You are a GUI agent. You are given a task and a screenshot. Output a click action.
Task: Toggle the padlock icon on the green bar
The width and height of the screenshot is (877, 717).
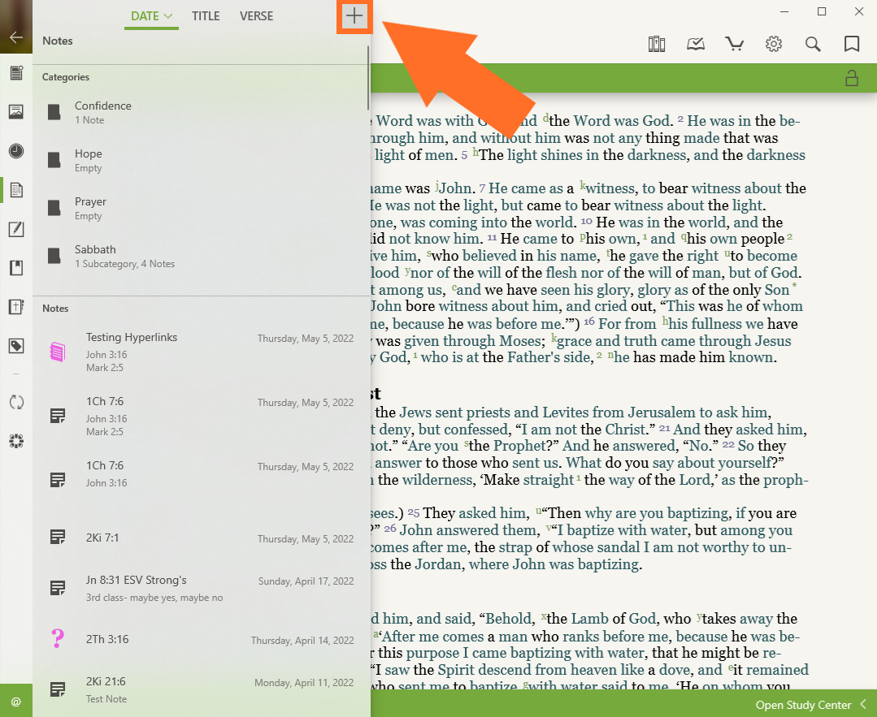(852, 78)
